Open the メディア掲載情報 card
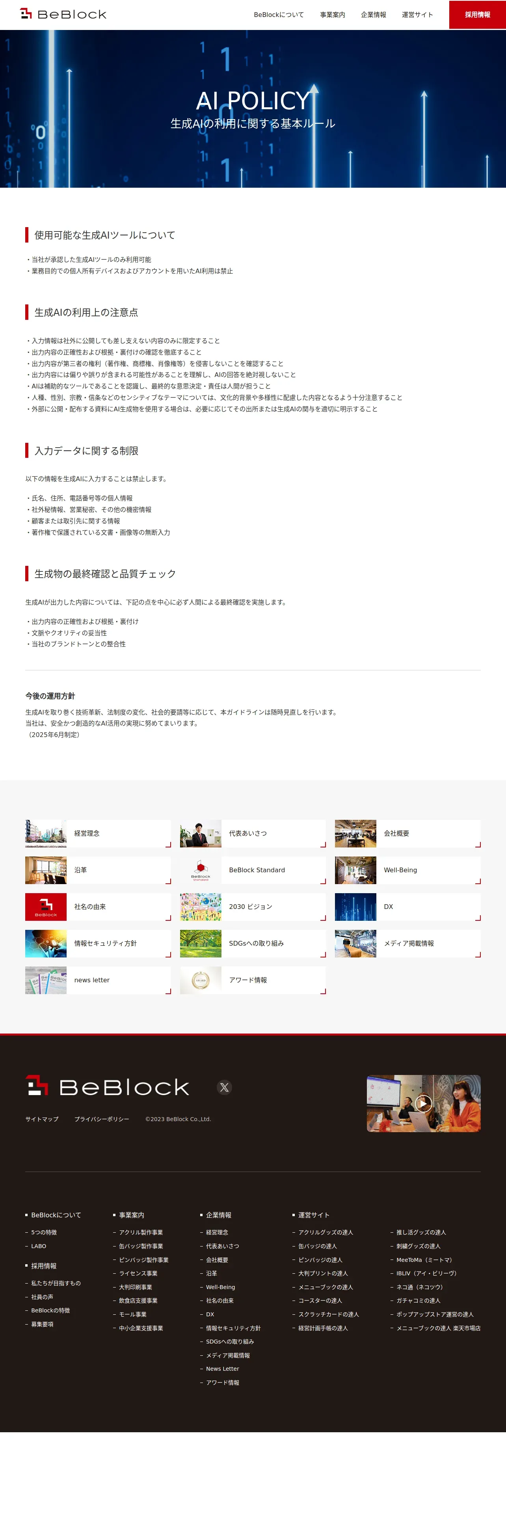Screen dimensions: 506x1519 coord(407,944)
